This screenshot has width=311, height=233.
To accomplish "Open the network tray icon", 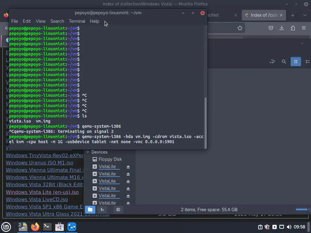I will click(282, 227).
